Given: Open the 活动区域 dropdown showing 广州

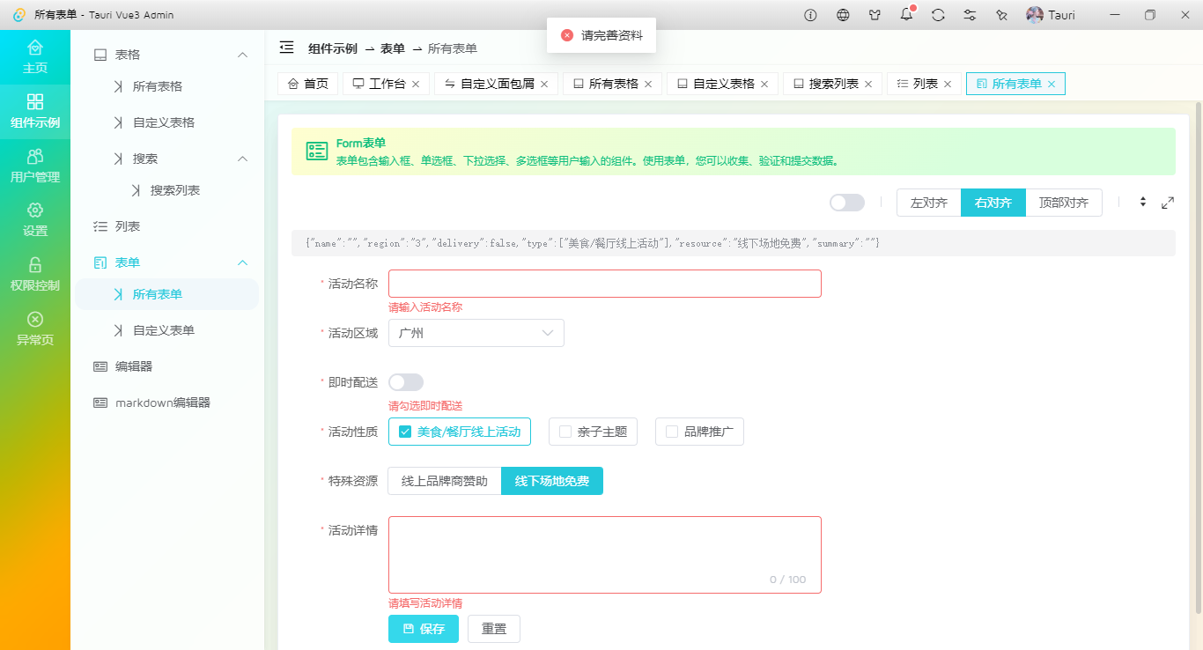Looking at the screenshot, I should point(476,333).
